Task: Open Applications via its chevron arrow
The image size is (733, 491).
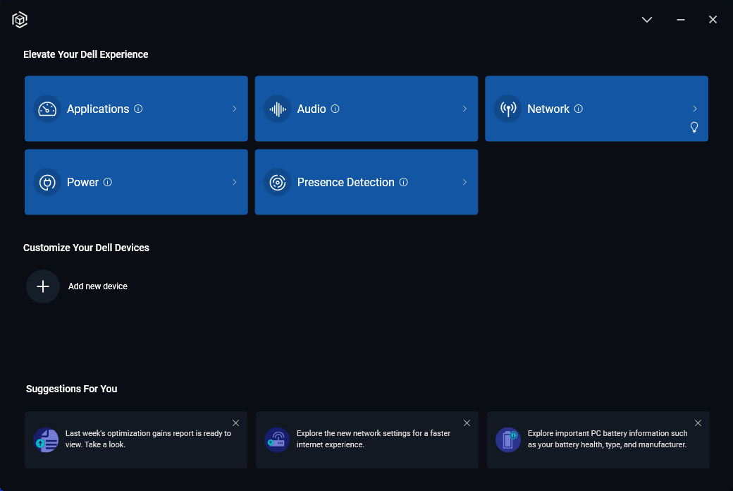Action: click(x=234, y=109)
